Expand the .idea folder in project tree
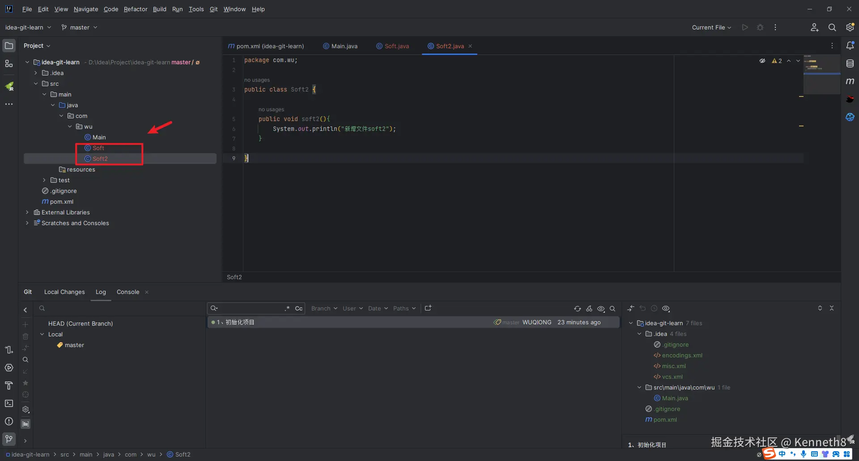The width and height of the screenshot is (859, 461). click(x=36, y=73)
